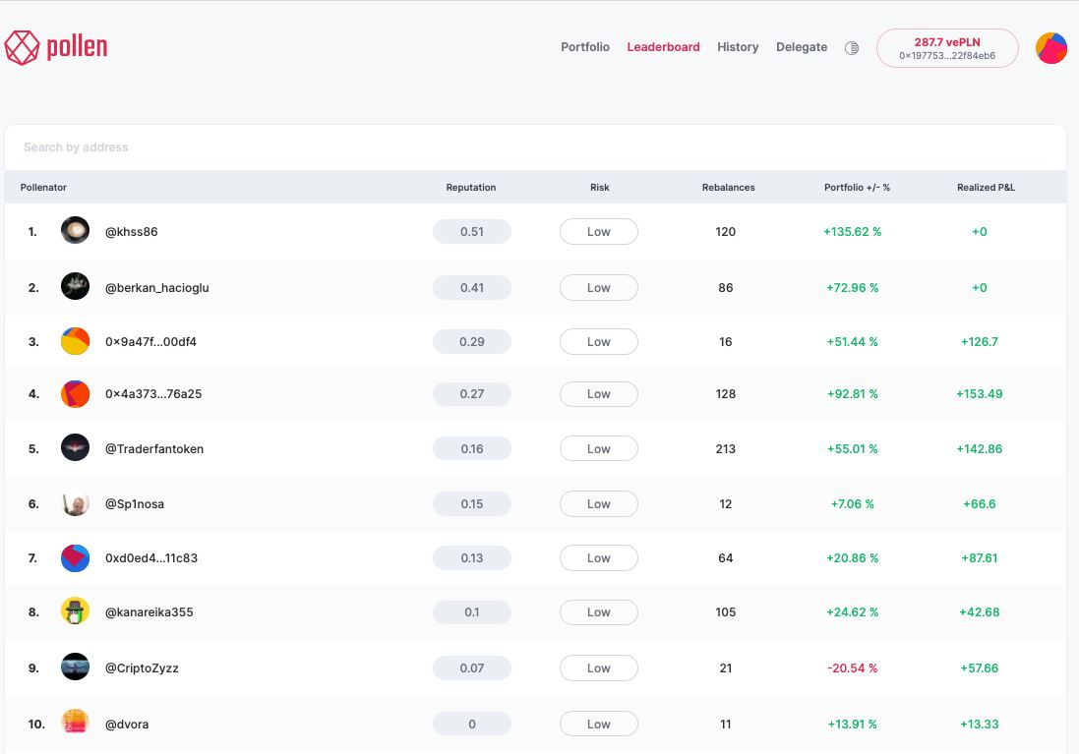Click the 0x9a47f...00df4 identicon
The image size is (1079, 754).
tap(75, 342)
